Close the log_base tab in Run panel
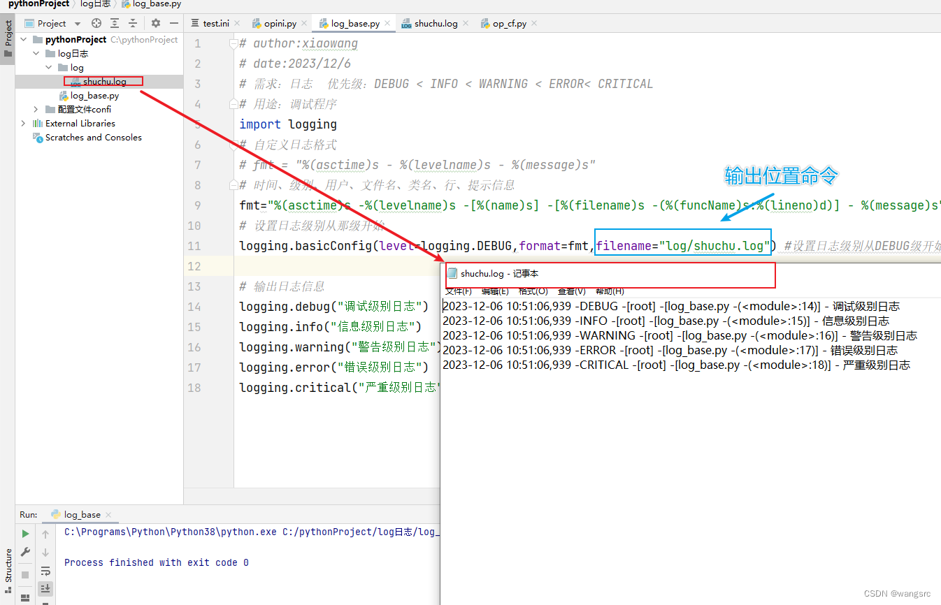The height and width of the screenshot is (605, 941). [x=108, y=515]
